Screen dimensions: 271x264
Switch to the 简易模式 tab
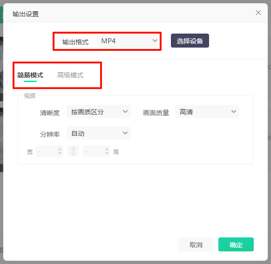pyautogui.click(x=30, y=75)
